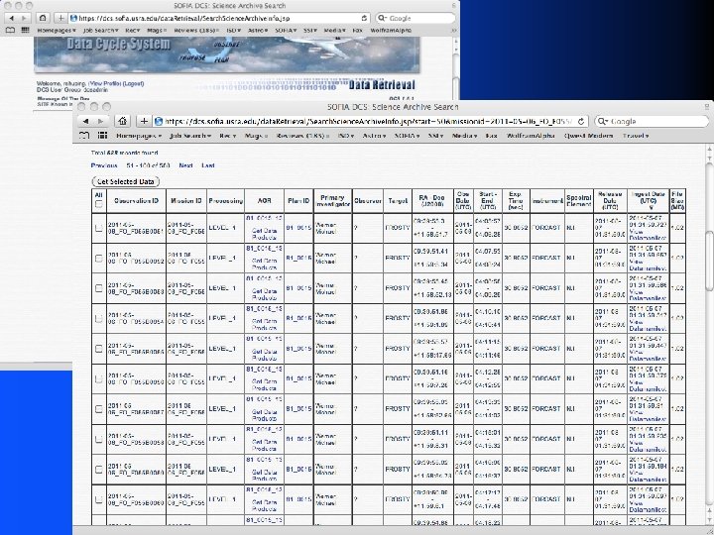This screenshot has width=714, height=535.
Task: Select the results row starting at 04:10:10
Action: pyautogui.click(x=99, y=318)
